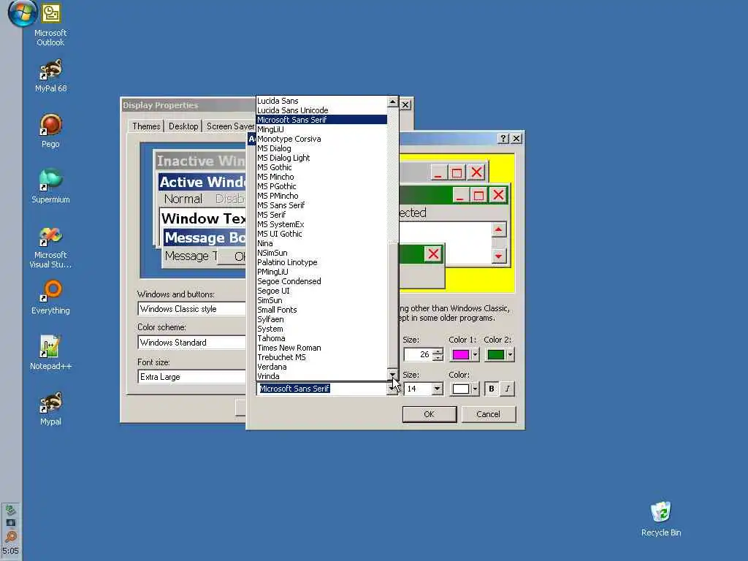
Task: Open the font Color dropdown arrow
Action: tap(475, 389)
